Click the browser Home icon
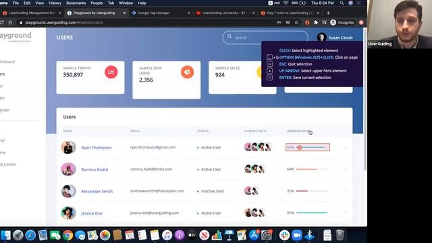Image resolution: width=432 pixels, height=243 pixels. 10,22
